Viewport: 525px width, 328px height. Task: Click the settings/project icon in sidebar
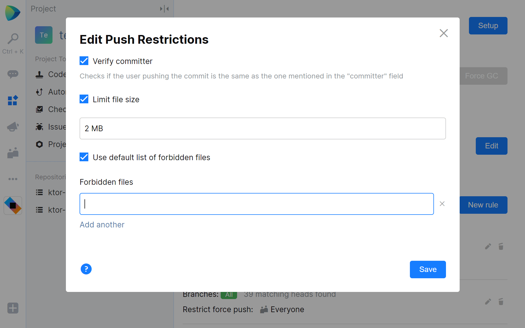13,101
